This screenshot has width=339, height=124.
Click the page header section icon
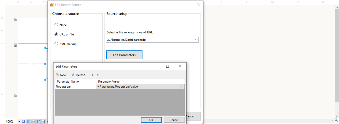[16, 20]
